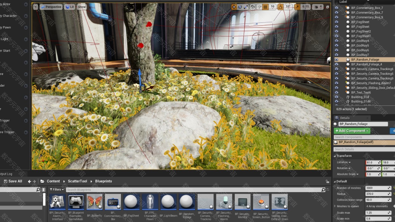The height and width of the screenshot is (222, 395).
Task: Click the Radius value field 370.0
Action: click(x=378, y=194)
